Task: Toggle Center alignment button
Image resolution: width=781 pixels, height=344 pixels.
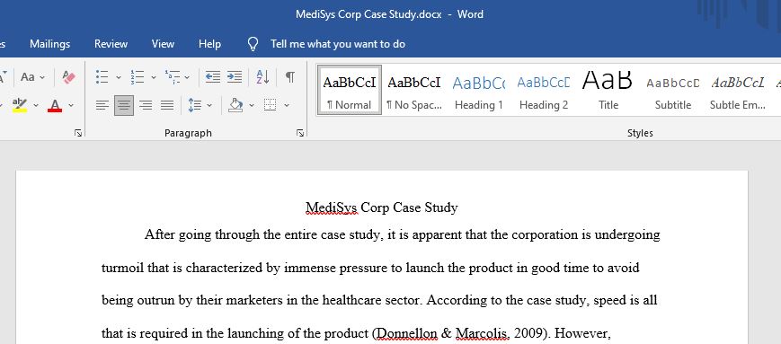Action: point(123,105)
